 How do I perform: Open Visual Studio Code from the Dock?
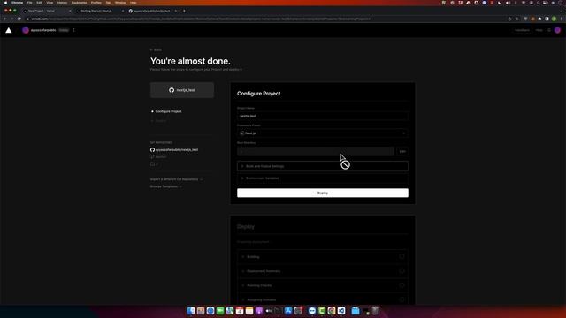(341, 310)
